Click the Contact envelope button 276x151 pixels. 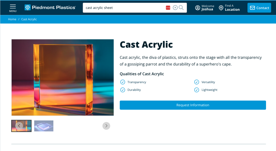coord(259,8)
